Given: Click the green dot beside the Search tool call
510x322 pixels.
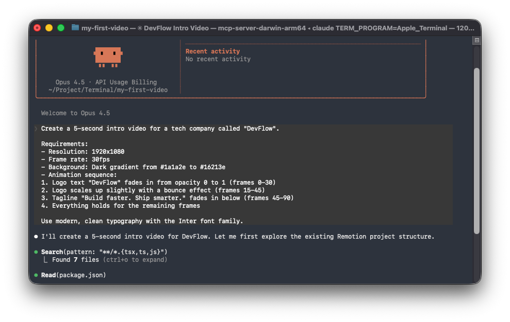Looking at the screenshot, I should tap(35, 252).
